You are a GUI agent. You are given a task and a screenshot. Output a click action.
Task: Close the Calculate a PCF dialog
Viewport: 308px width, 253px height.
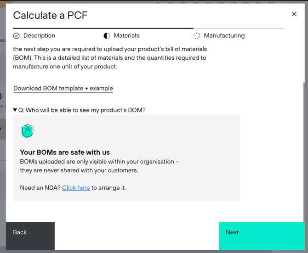294,14
